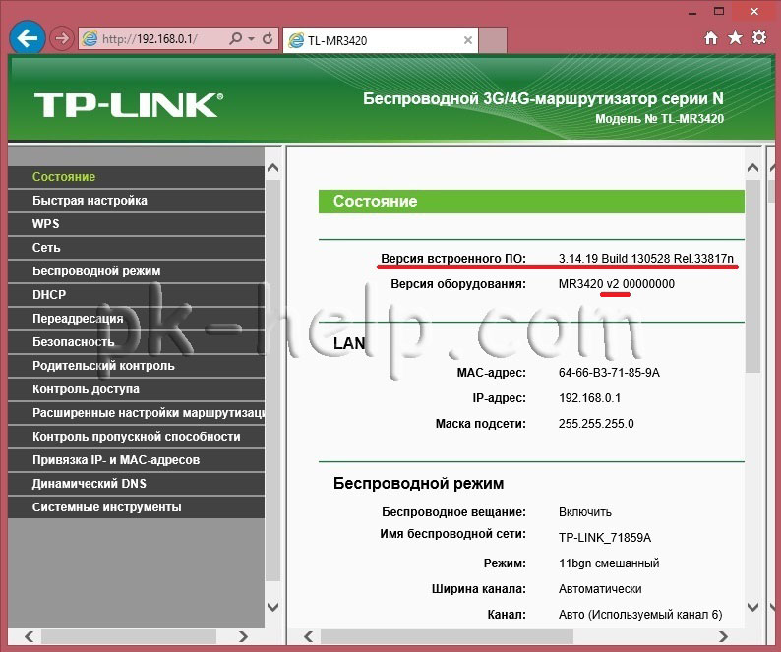781x652 pixels.
Task: Click the TP-LINK logo
Action: [x=129, y=104]
